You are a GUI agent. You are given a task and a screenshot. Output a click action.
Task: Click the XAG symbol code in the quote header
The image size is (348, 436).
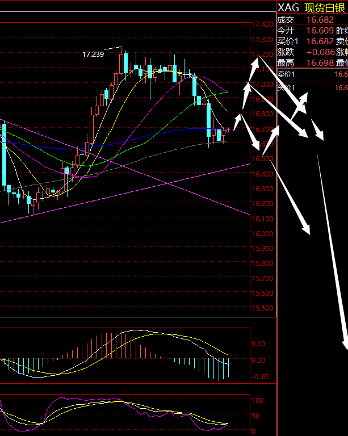click(288, 8)
